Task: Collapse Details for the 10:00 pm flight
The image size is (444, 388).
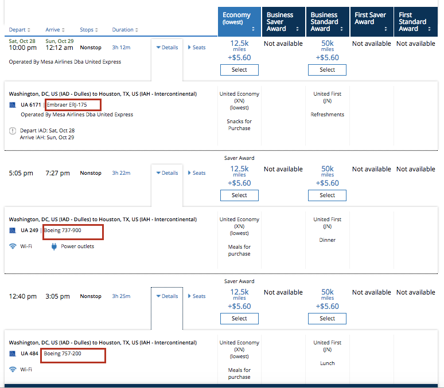Action: point(167,48)
